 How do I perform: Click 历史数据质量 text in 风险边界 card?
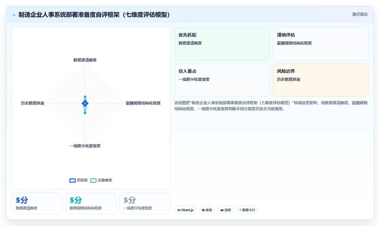click(x=289, y=79)
